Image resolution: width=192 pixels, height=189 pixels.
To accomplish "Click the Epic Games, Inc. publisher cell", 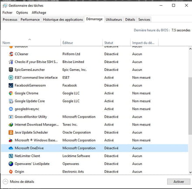I will pos(75,70).
